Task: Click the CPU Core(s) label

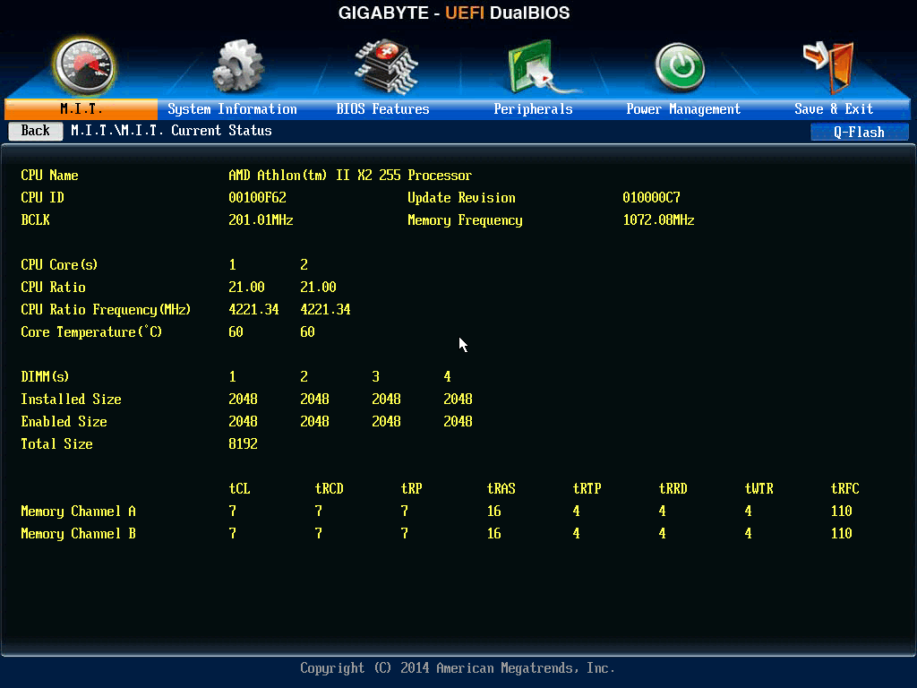Action: pos(59,265)
